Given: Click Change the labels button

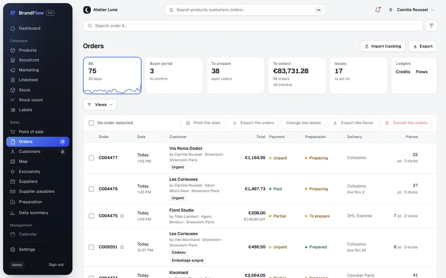Looking at the screenshot, I should [303, 123].
